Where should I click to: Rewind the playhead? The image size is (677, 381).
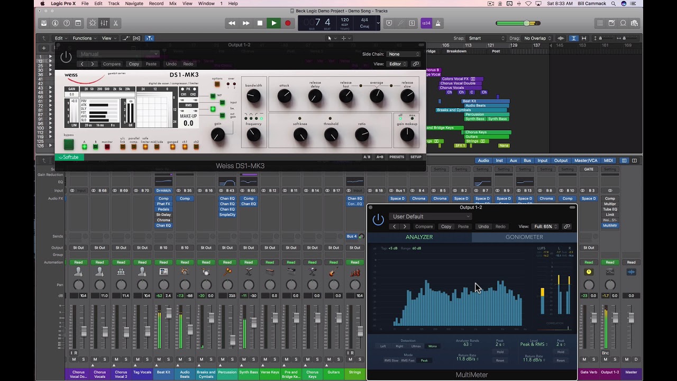[x=232, y=23]
